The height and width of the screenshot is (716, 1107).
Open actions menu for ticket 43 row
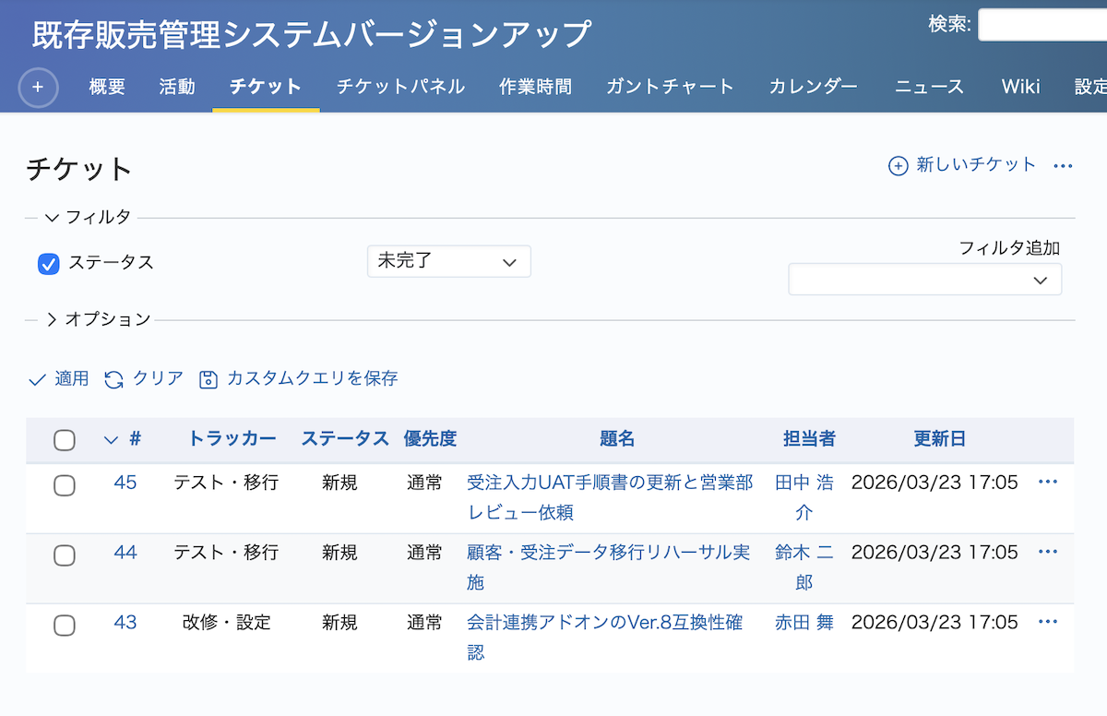[1047, 623]
